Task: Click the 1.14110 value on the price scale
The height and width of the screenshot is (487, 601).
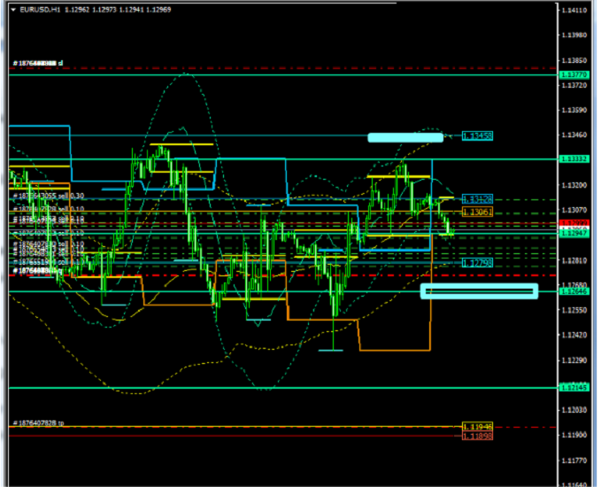Action: [575, 11]
